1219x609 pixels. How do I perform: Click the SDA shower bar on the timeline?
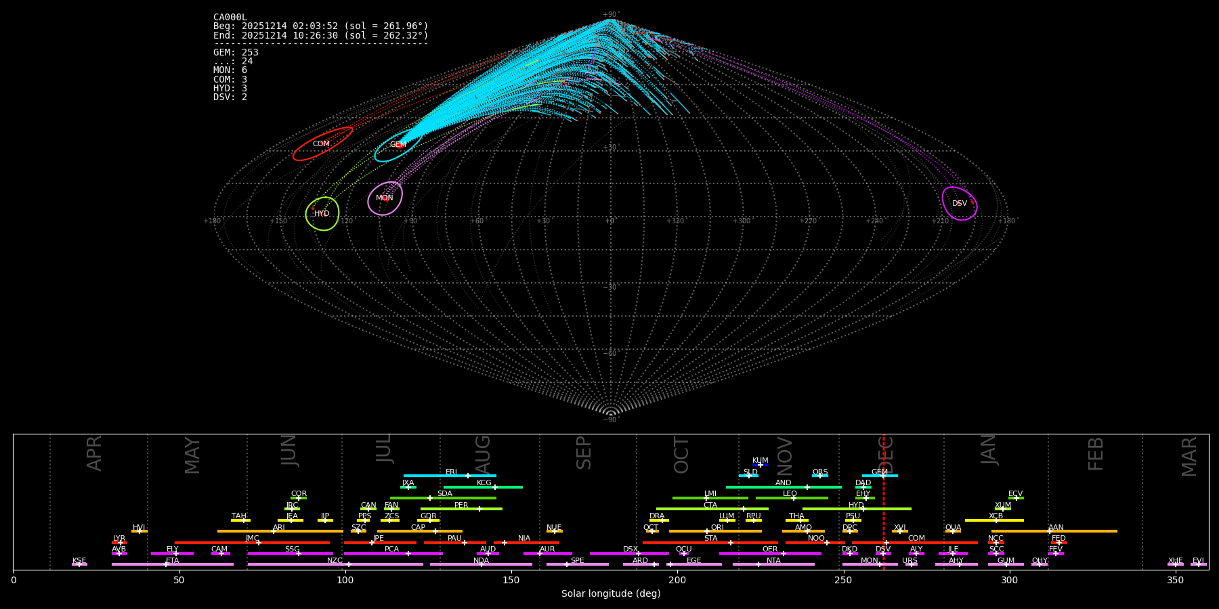pos(443,498)
